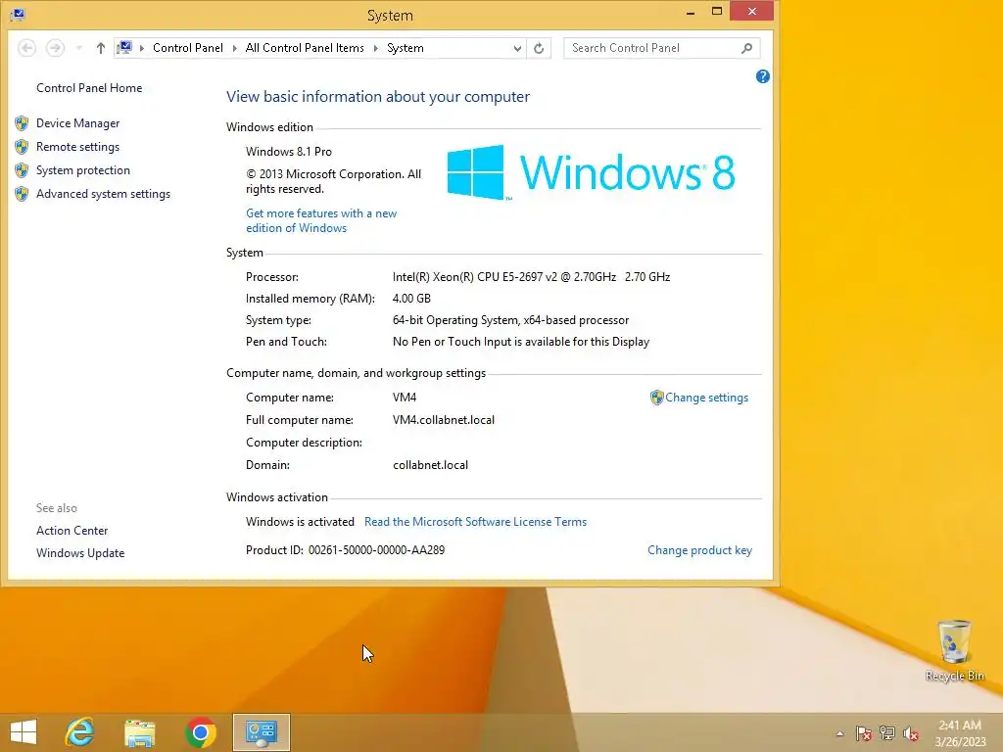The image size is (1003, 752).
Task: Click the Windows 8.1 Pro edition text
Action: pos(289,152)
